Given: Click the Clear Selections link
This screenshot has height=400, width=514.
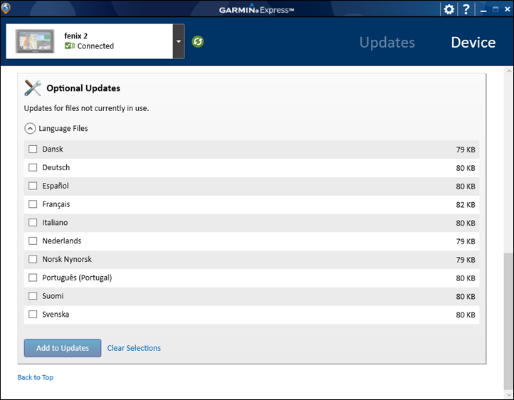Looking at the screenshot, I should (x=134, y=348).
